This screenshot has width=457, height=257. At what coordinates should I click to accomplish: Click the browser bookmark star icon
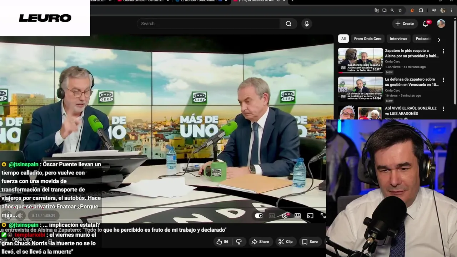400,10
